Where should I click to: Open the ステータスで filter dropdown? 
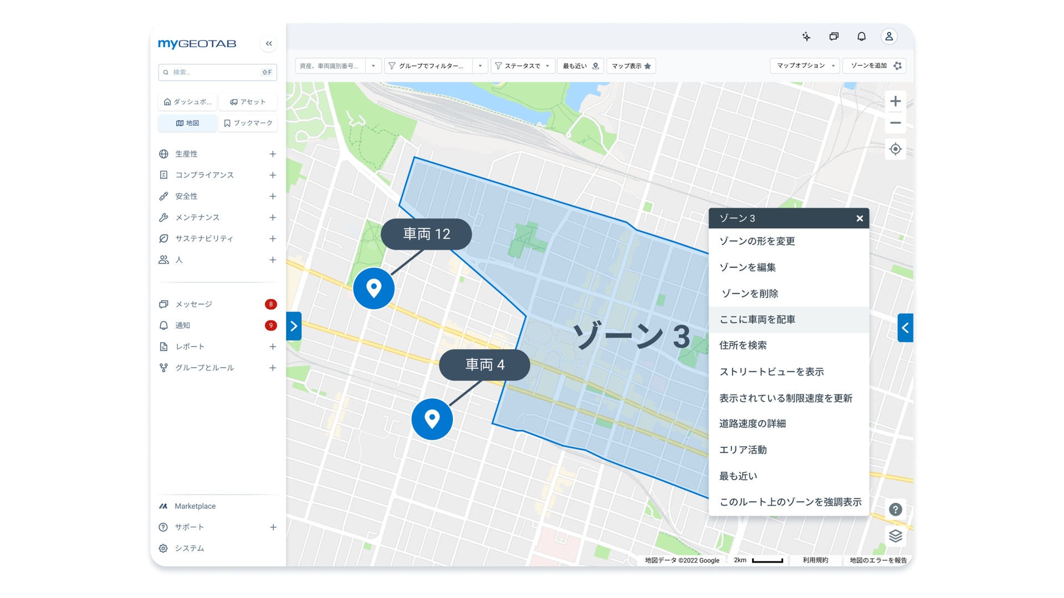click(523, 66)
